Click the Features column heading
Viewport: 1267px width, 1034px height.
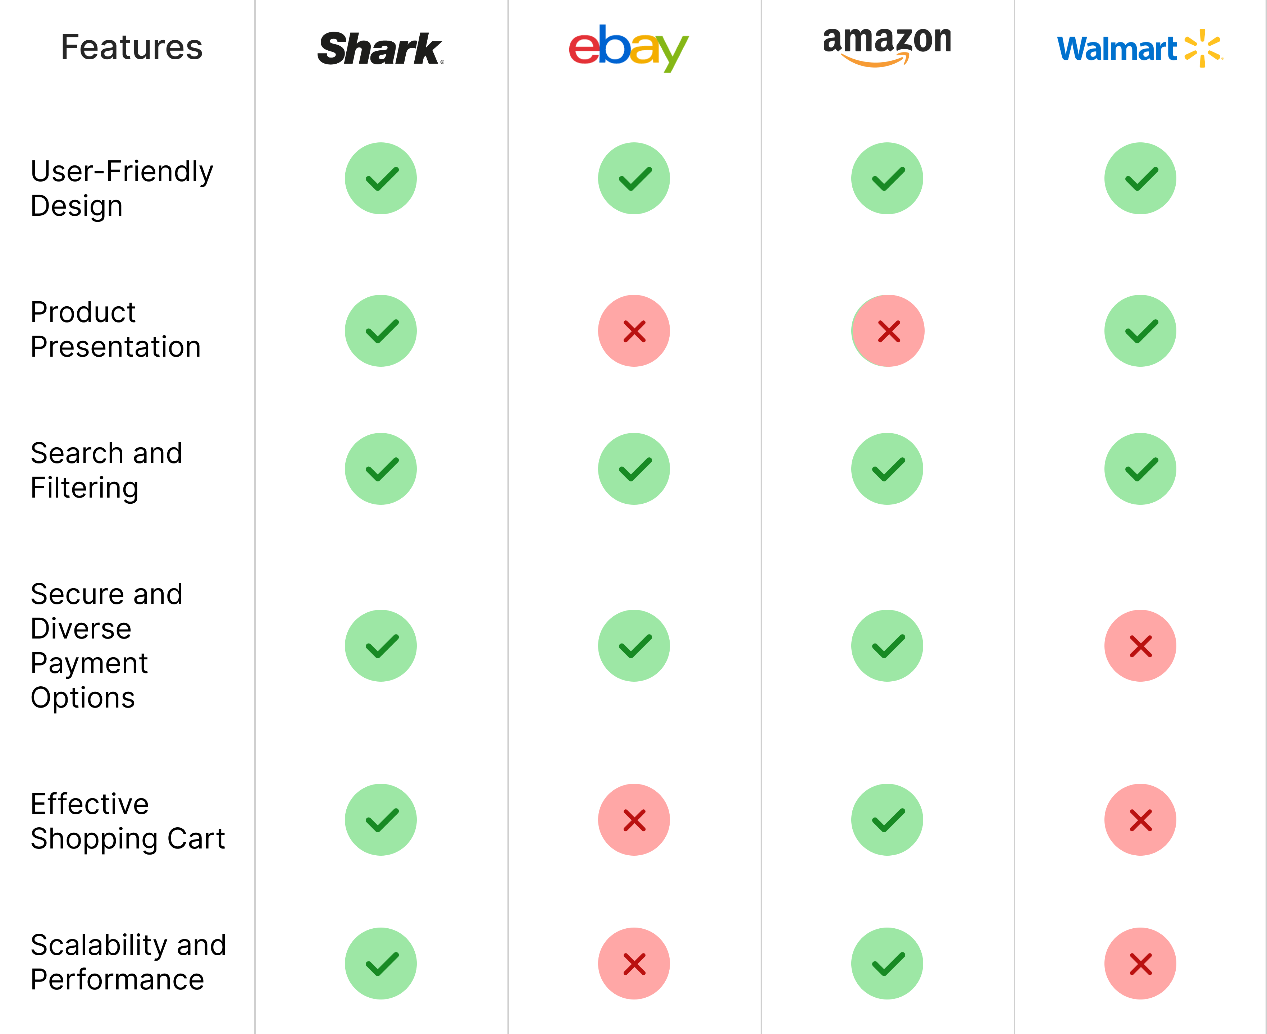pyautogui.click(x=132, y=47)
